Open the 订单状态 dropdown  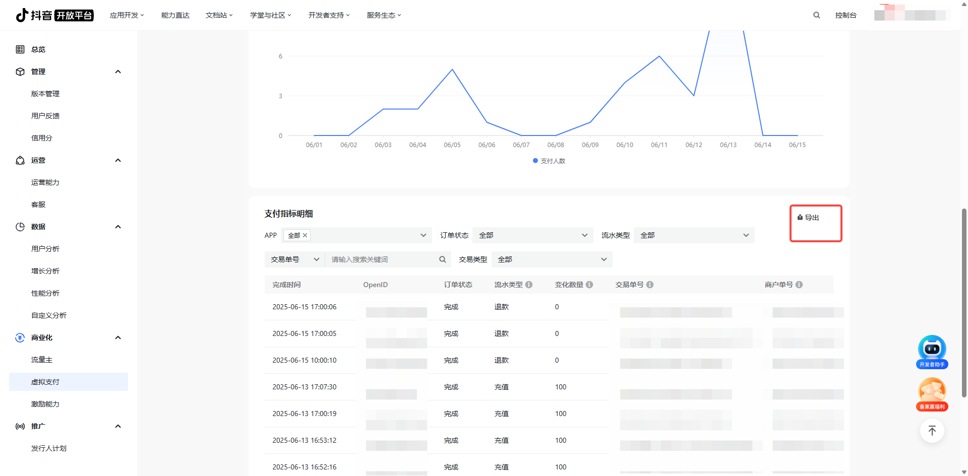coord(532,235)
